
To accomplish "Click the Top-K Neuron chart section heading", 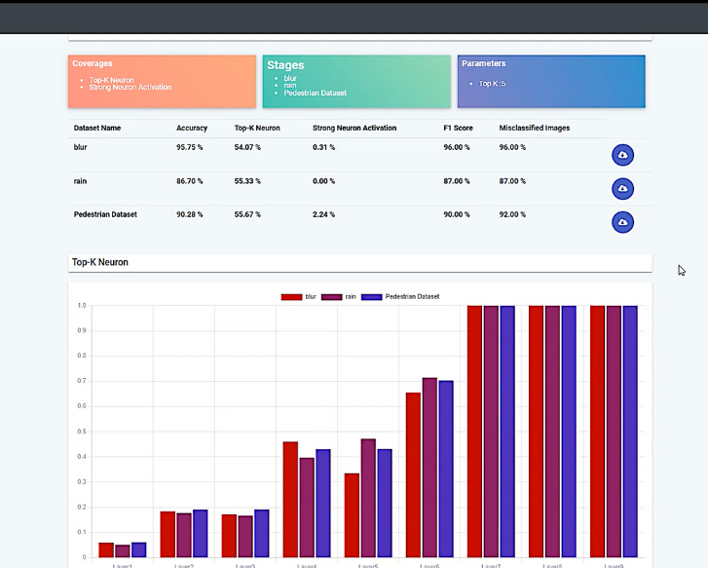I will pos(100,262).
